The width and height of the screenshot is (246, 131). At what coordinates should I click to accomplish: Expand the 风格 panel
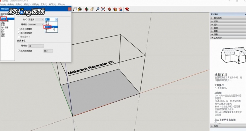(x=228, y=126)
